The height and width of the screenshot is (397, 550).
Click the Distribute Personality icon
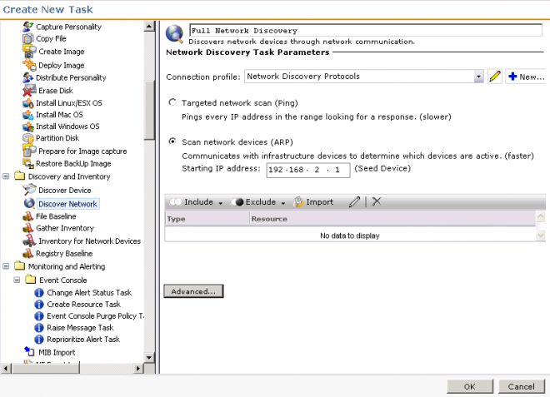point(28,77)
